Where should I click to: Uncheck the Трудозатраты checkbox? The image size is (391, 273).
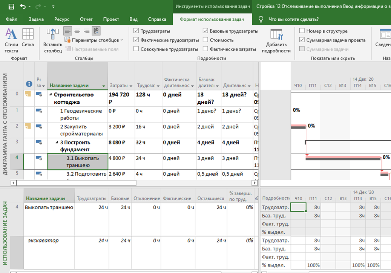tap(136, 31)
